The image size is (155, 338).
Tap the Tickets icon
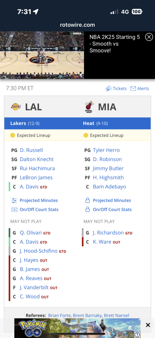coord(109,89)
